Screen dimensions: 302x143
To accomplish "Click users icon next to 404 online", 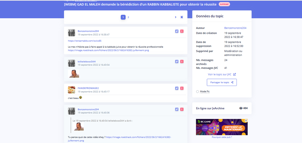I will click(241, 108).
